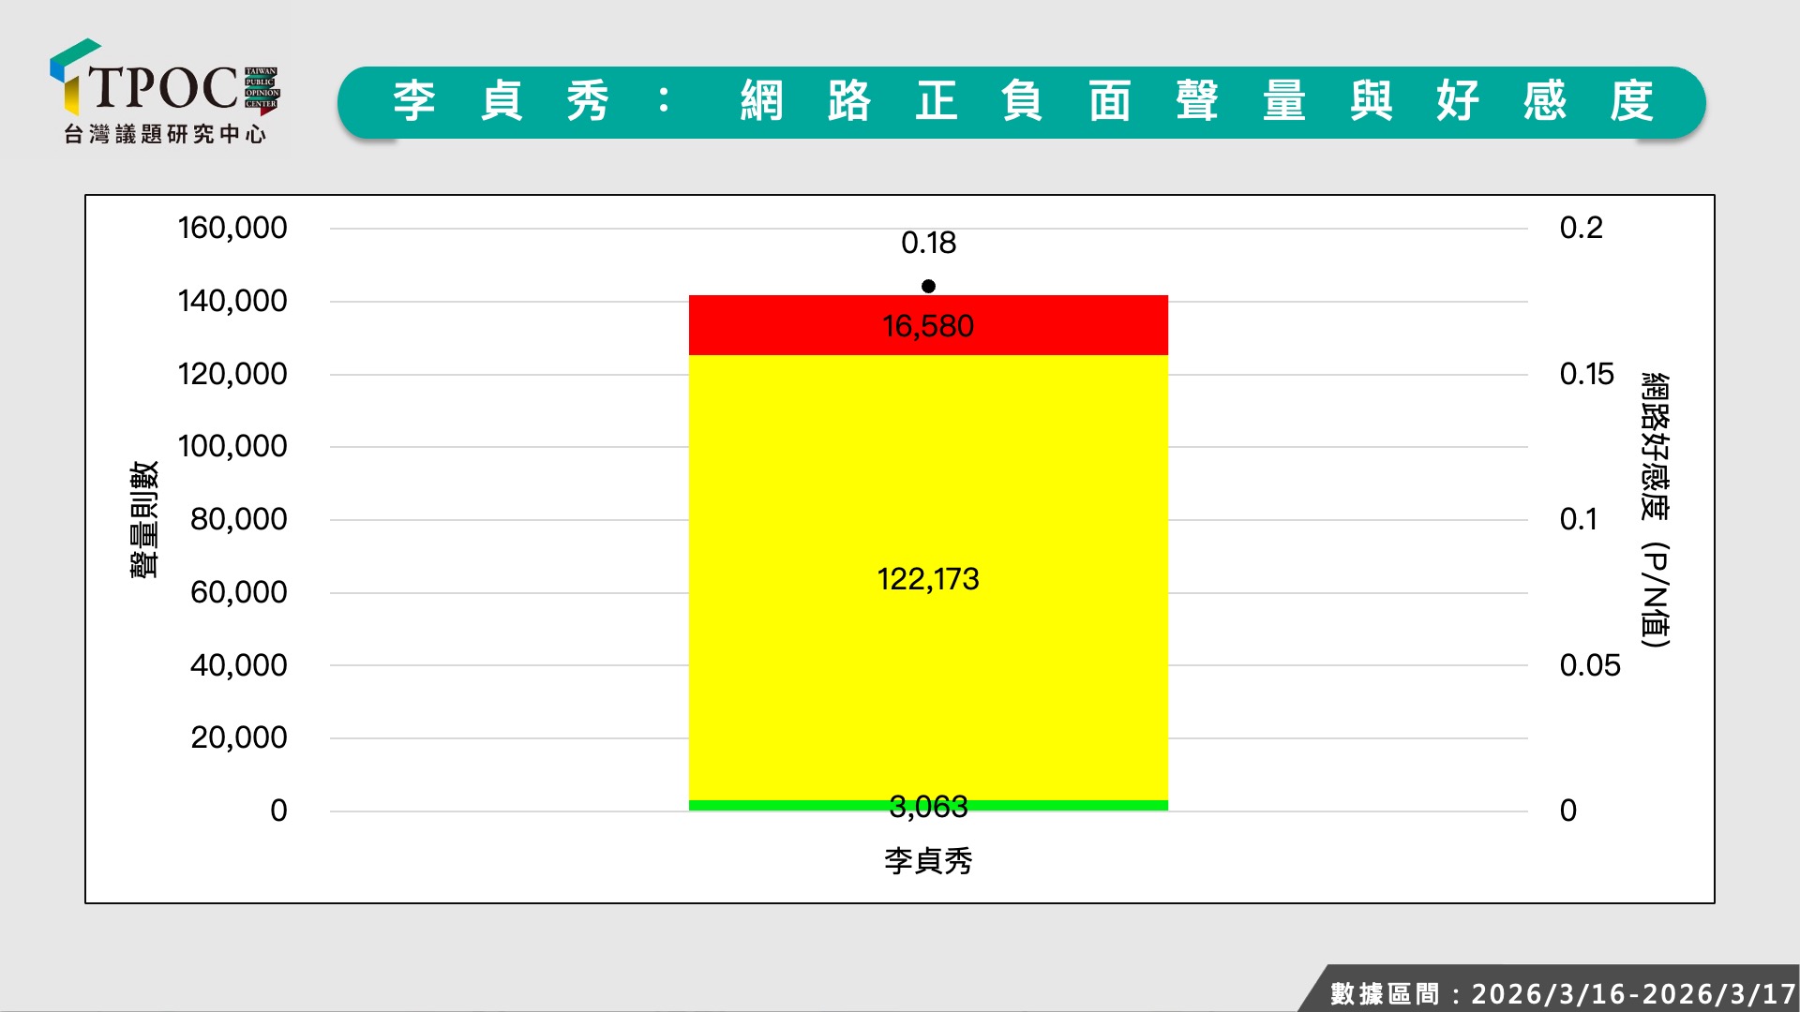Click the 0.18 value label above the bar
The image size is (1800, 1012).
point(928,244)
